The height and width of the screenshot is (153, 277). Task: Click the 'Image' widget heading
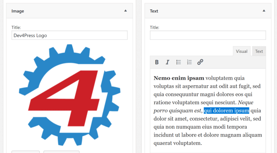tap(17, 11)
